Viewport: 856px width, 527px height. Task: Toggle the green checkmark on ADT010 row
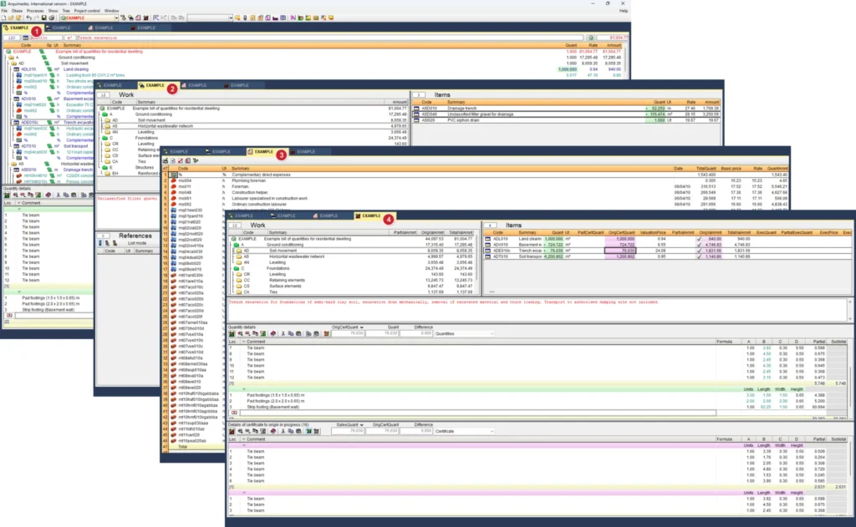pyautogui.click(x=700, y=256)
